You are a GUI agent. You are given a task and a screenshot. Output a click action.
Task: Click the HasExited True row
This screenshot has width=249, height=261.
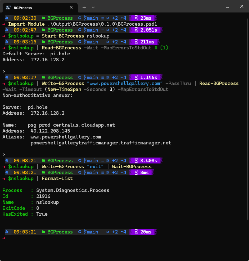coord(25,214)
